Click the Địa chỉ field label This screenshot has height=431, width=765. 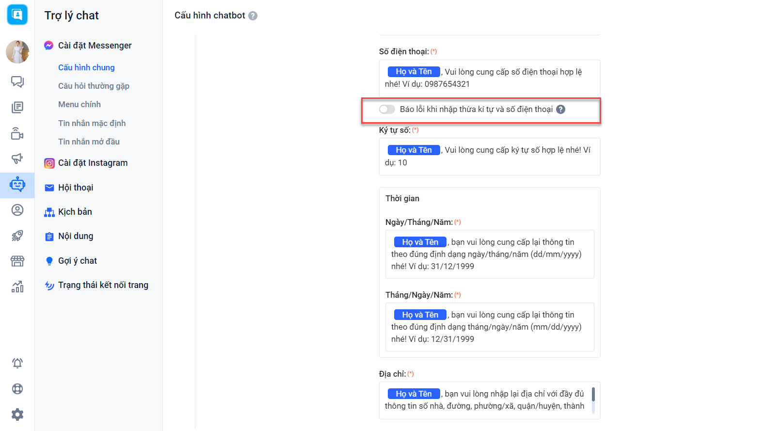pyautogui.click(x=392, y=374)
